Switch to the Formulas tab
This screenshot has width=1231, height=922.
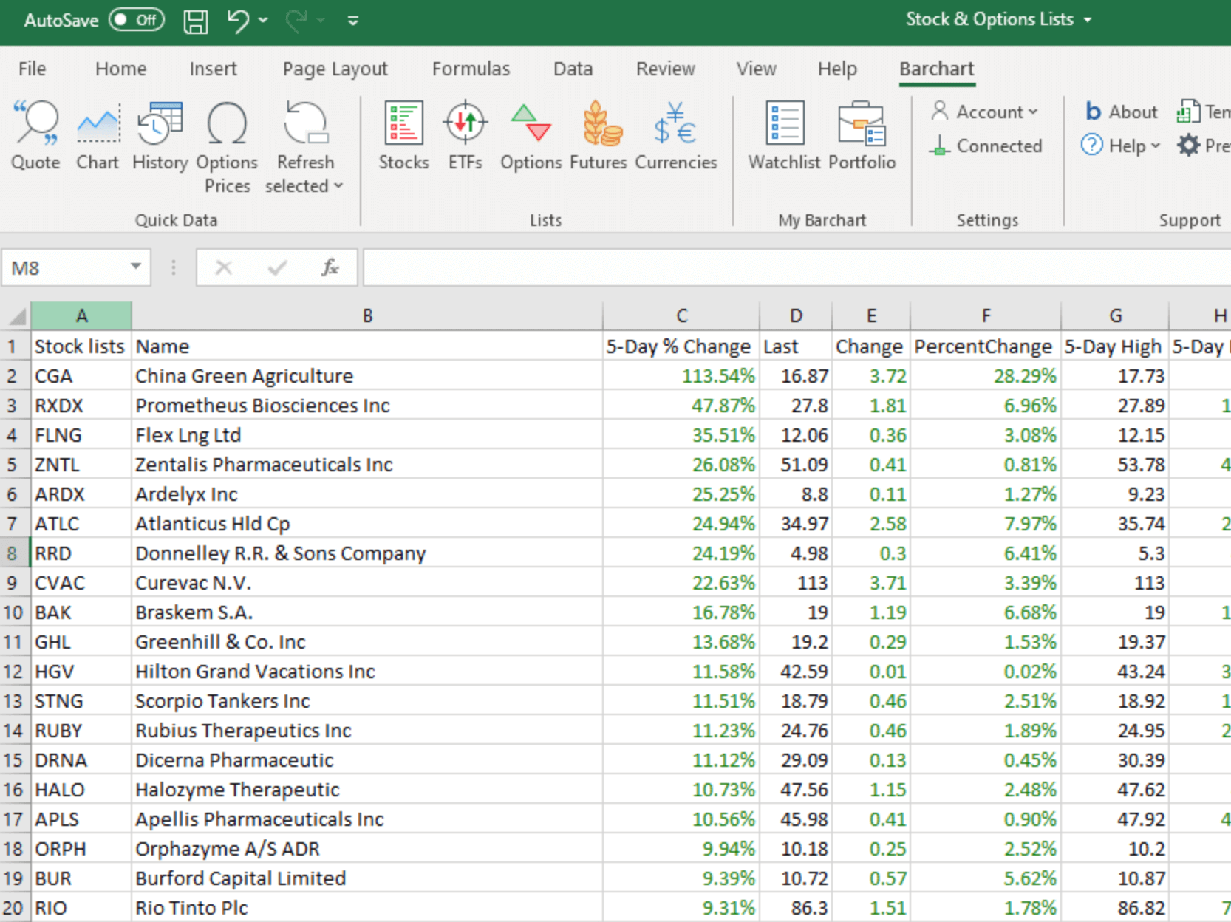[471, 69]
